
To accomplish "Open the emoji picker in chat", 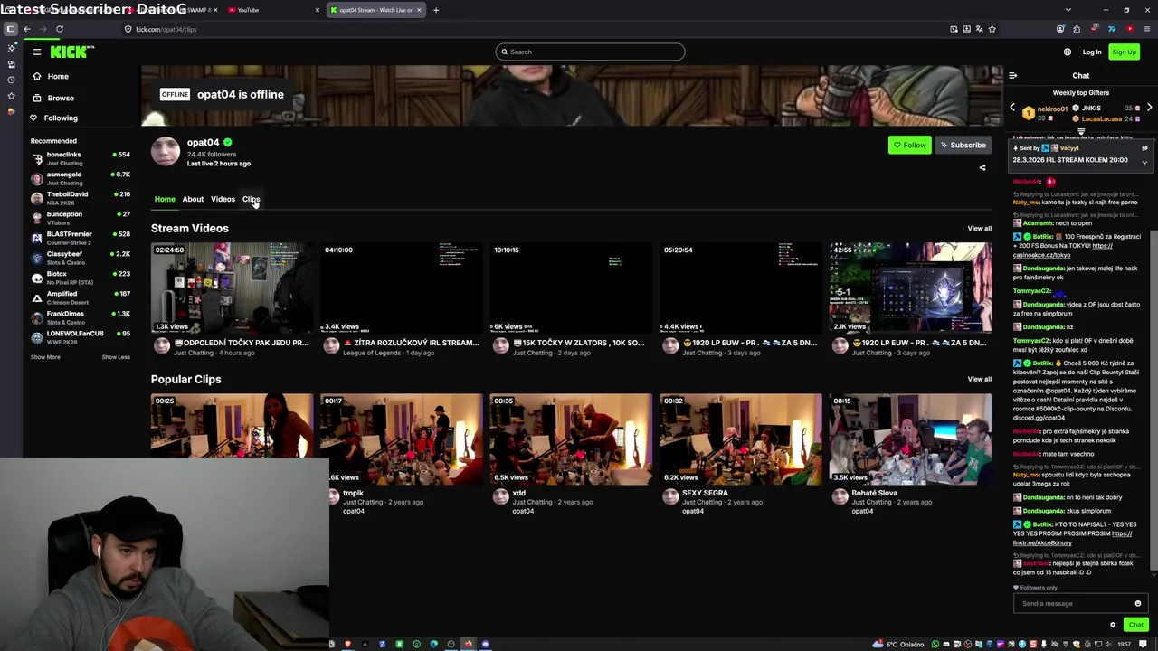I will pos(1138,604).
